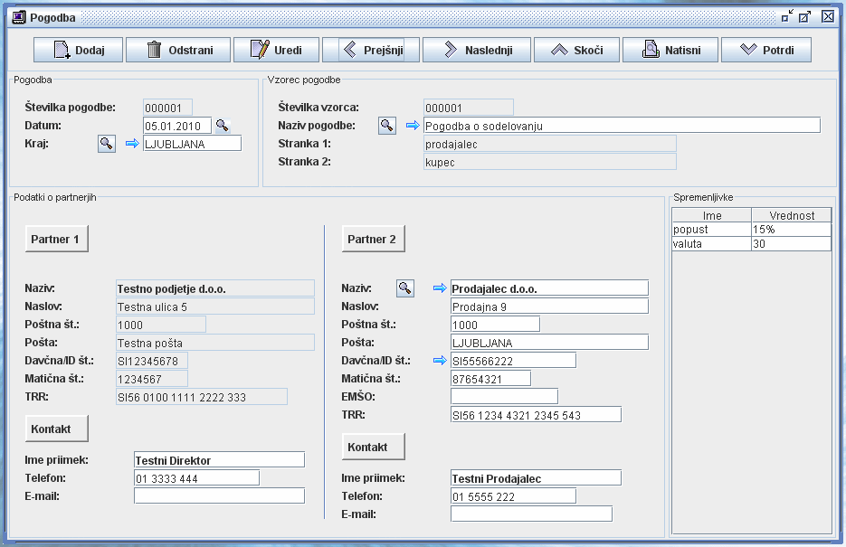846x547 pixels.
Task: Select the popust value cell 15%
Action: 790,230
